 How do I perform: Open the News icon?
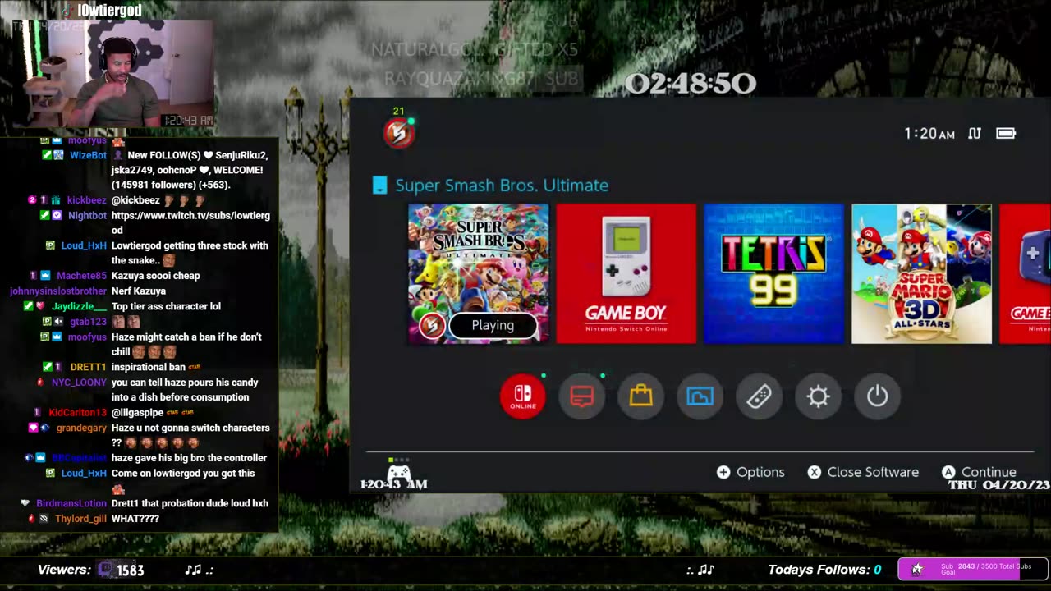point(582,396)
